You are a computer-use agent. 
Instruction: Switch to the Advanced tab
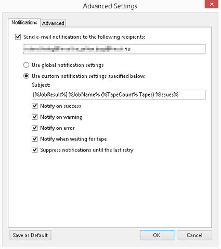[53, 23]
